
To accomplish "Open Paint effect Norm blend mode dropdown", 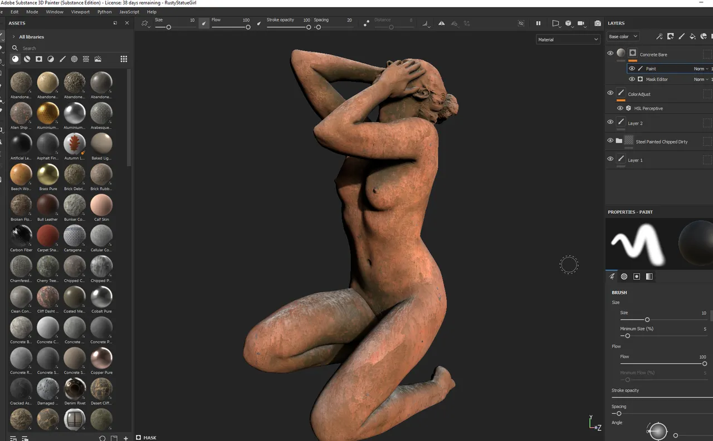I will pos(701,68).
